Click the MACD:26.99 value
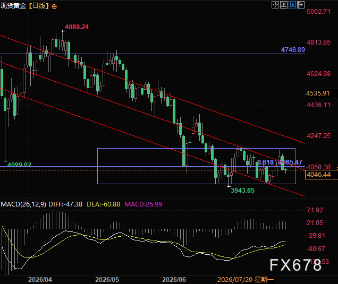Screen dimensions: 338x284 143,204
